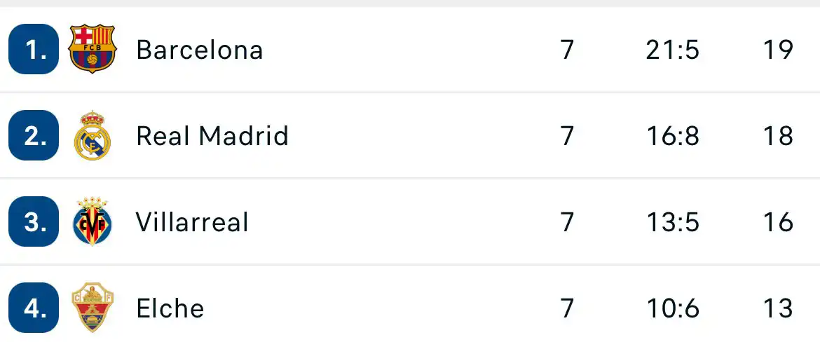
Task: Click the Villarreal club crest
Action: [92, 221]
